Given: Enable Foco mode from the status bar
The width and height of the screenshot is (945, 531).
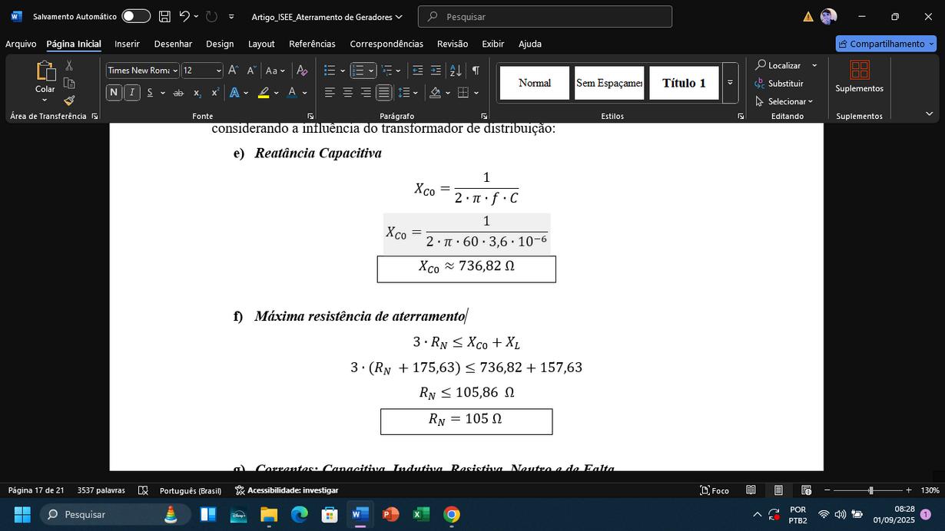Looking at the screenshot, I should tap(715, 490).
